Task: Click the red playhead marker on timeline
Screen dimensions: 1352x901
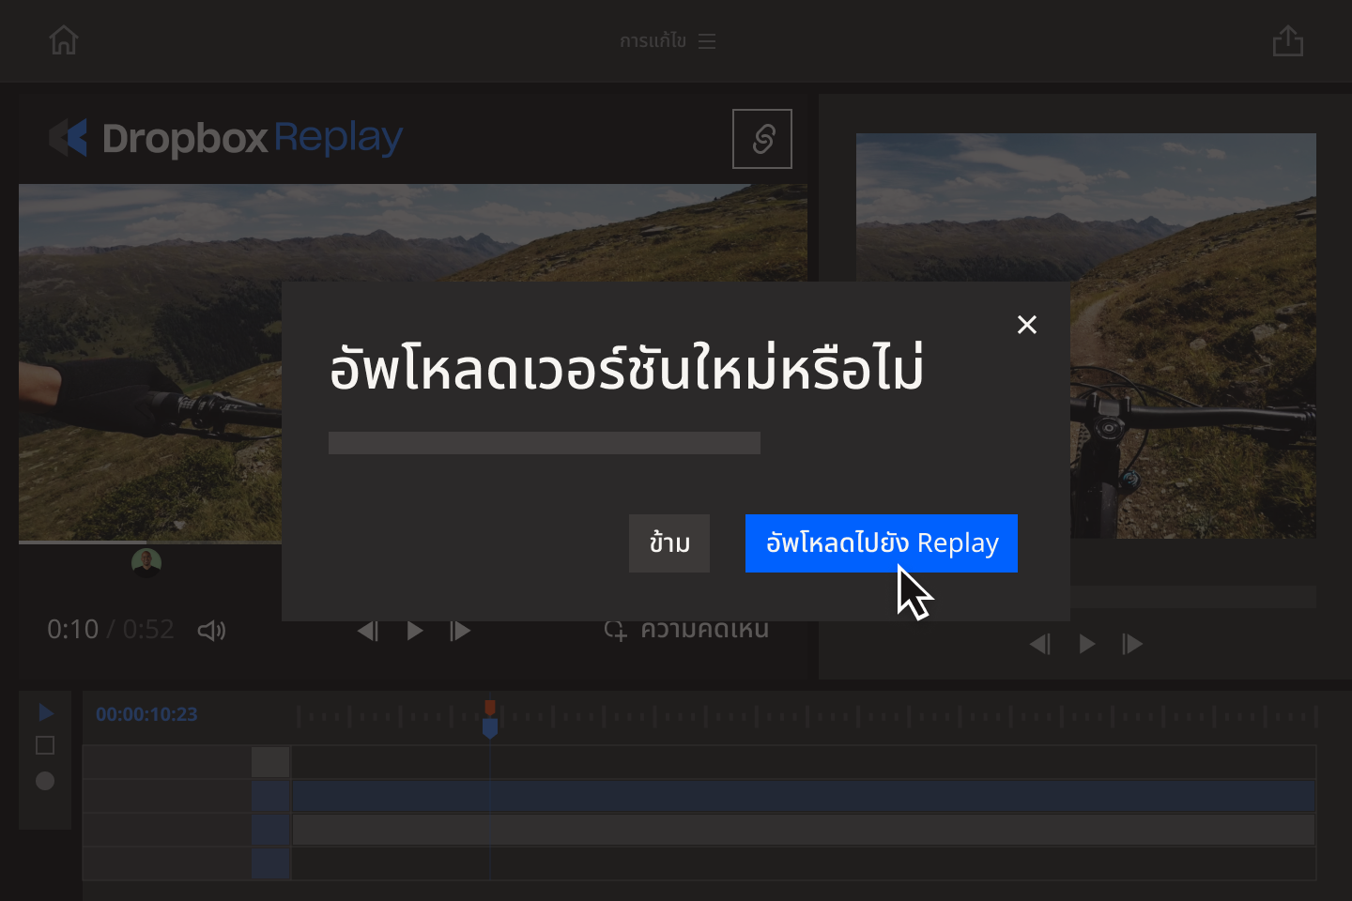Action: coord(490,707)
